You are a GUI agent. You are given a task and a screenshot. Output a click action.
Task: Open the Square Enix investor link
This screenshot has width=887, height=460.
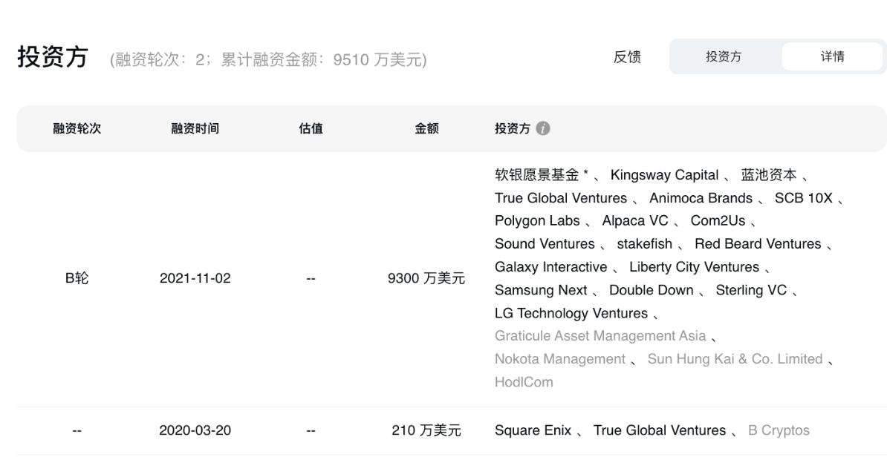(x=533, y=430)
